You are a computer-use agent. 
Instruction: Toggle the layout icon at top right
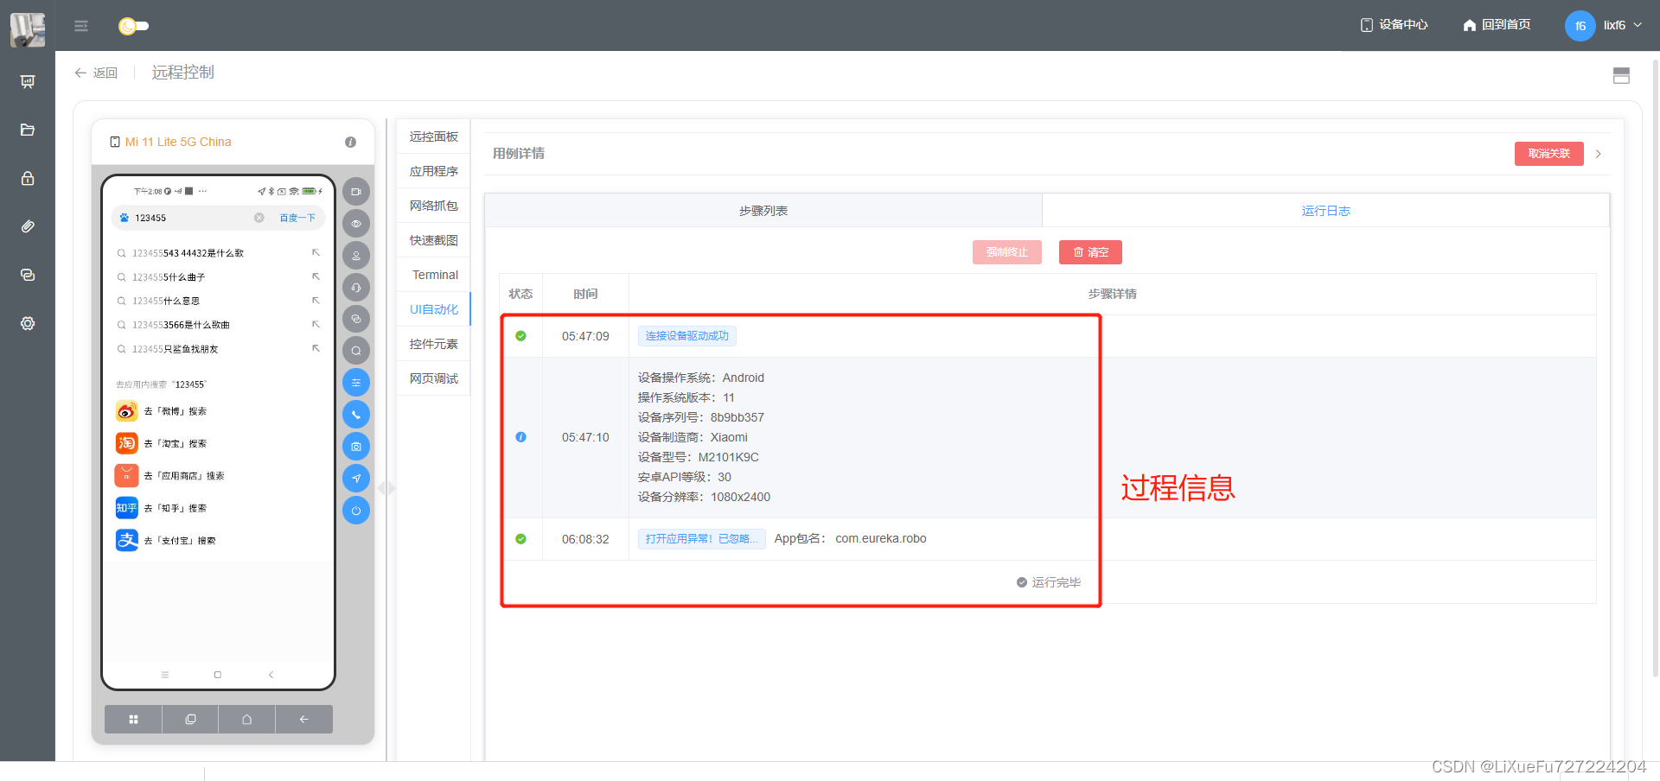[1621, 76]
